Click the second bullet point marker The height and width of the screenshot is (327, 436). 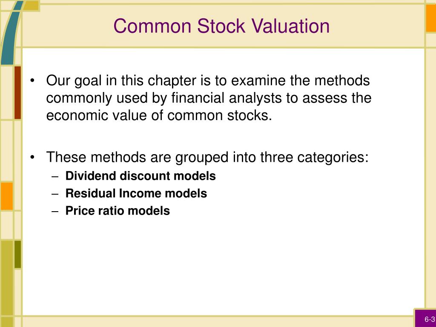[32, 158]
